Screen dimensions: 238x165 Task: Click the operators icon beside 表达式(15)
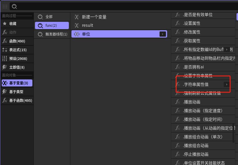(5, 50)
